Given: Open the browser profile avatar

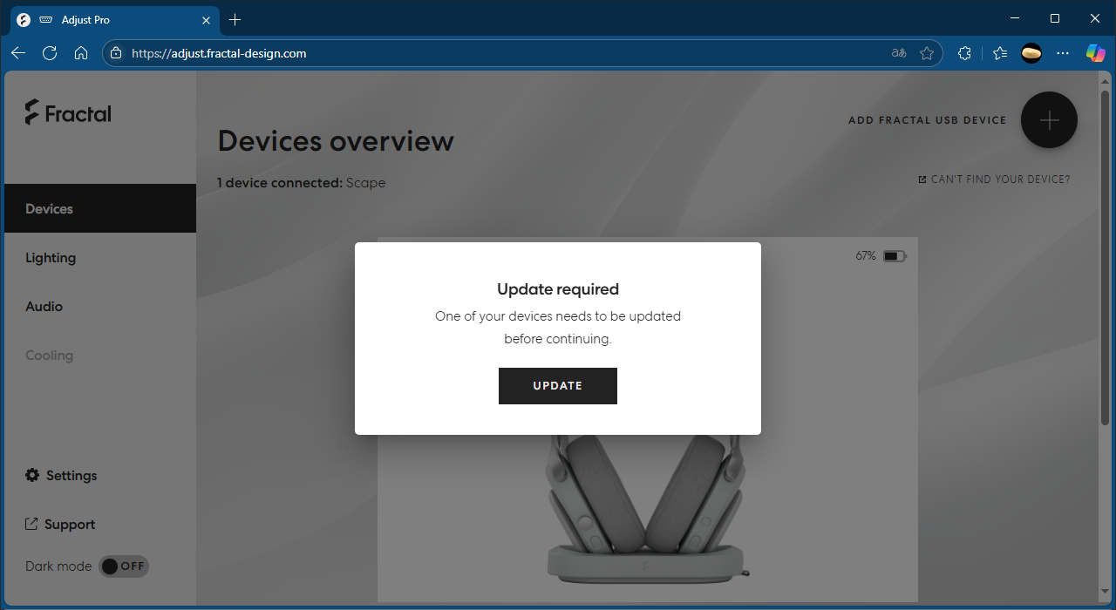Looking at the screenshot, I should coord(1031,53).
